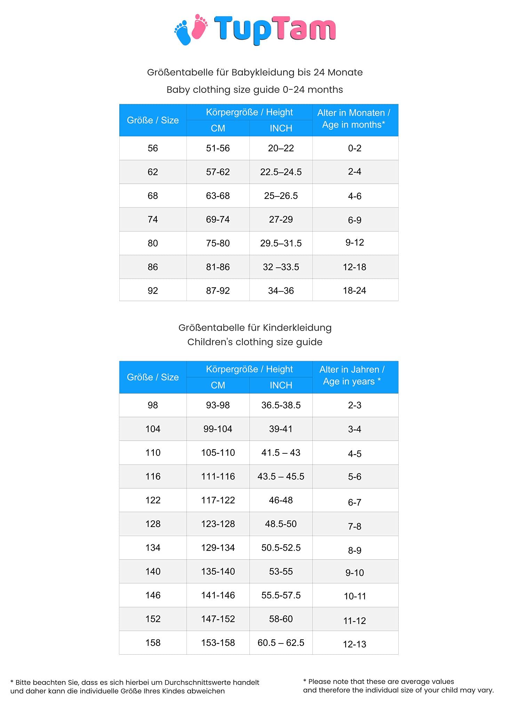Select the size 56 cell
The height and width of the screenshot is (704, 510).
pyautogui.click(x=153, y=148)
